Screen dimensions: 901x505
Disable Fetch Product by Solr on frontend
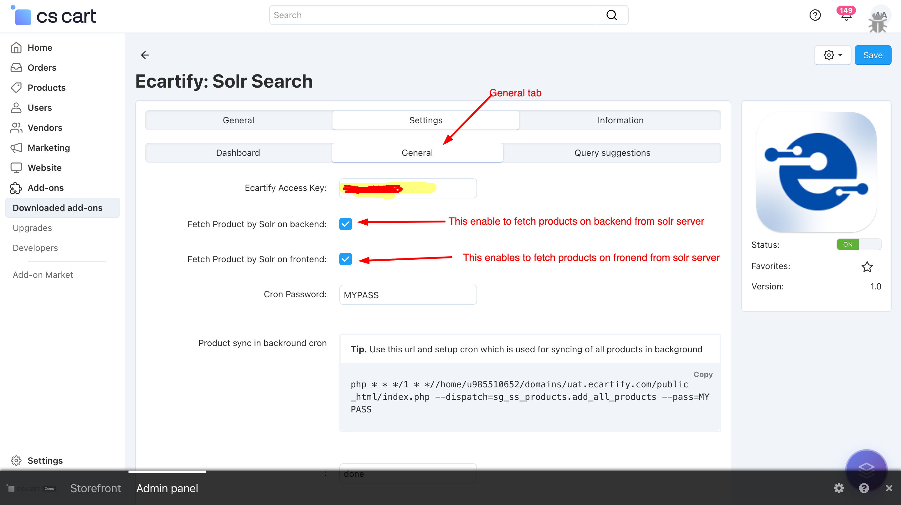[x=345, y=259]
